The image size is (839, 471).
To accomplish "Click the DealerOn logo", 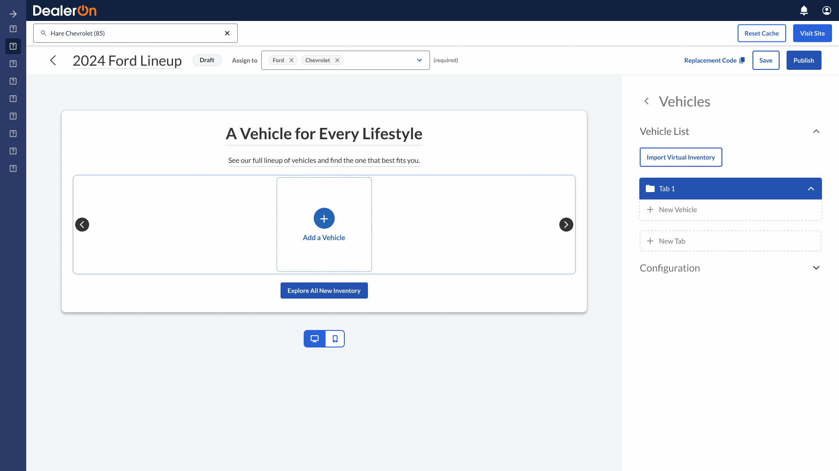I will [65, 10].
